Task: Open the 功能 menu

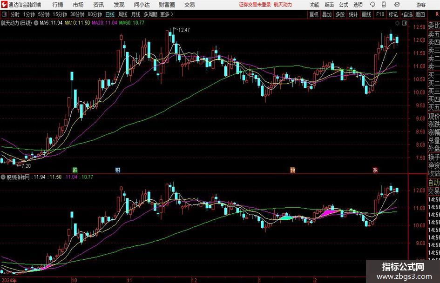Action: point(315,5)
